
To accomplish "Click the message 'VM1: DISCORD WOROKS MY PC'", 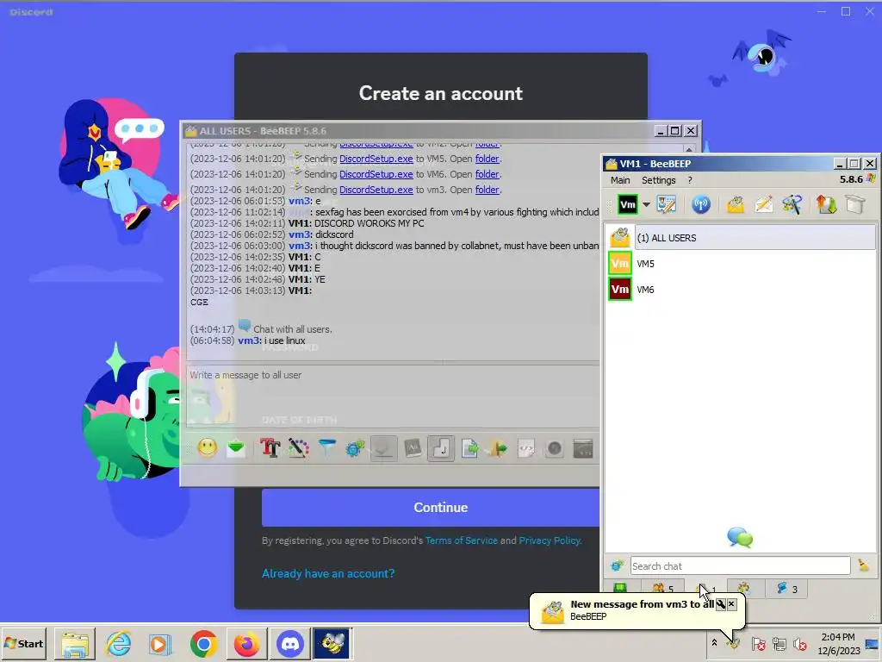I will [356, 223].
